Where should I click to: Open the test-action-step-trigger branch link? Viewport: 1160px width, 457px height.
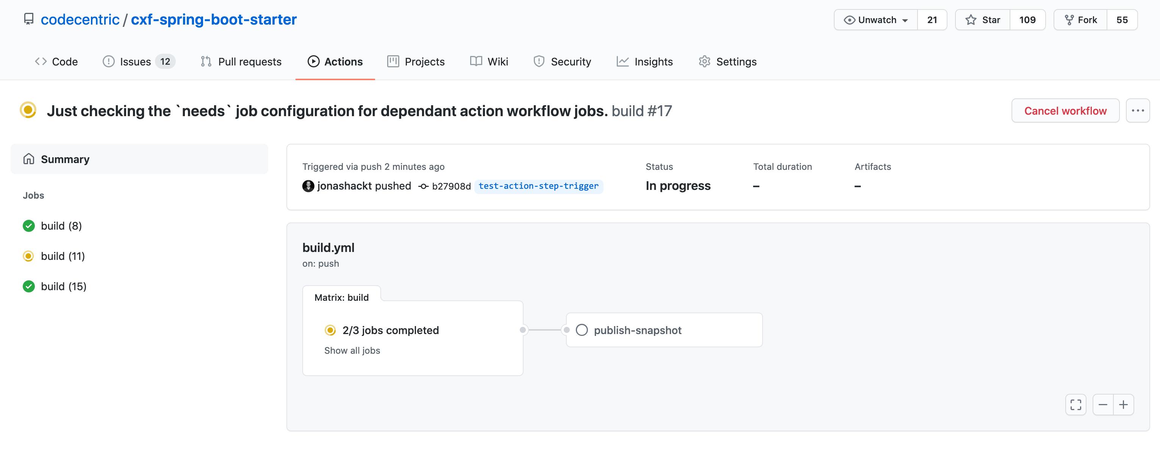point(539,186)
